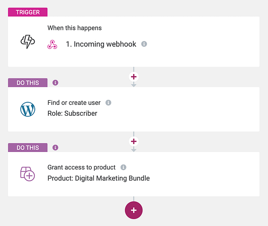
Task: Click info icon beside first DO THIS label
Action: (56, 82)
